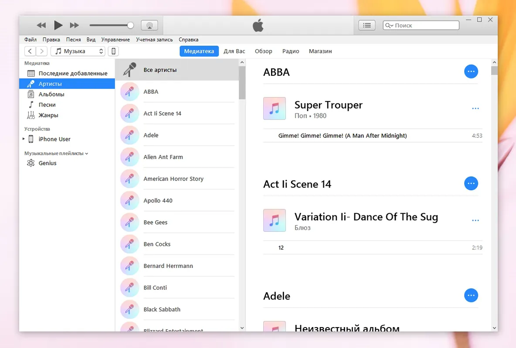Start playback with the play button

coord(58,25)
